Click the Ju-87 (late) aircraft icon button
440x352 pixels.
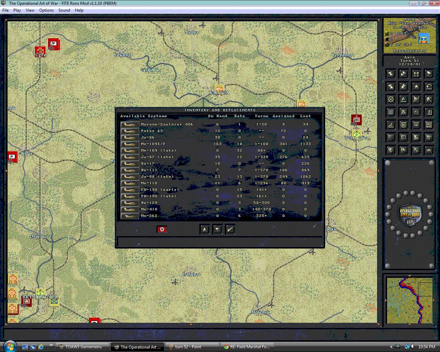point(130,157)
